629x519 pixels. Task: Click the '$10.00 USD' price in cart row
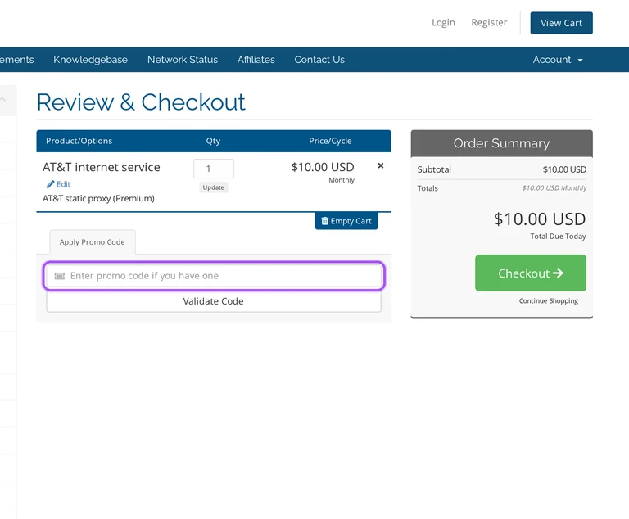[323, 167]
